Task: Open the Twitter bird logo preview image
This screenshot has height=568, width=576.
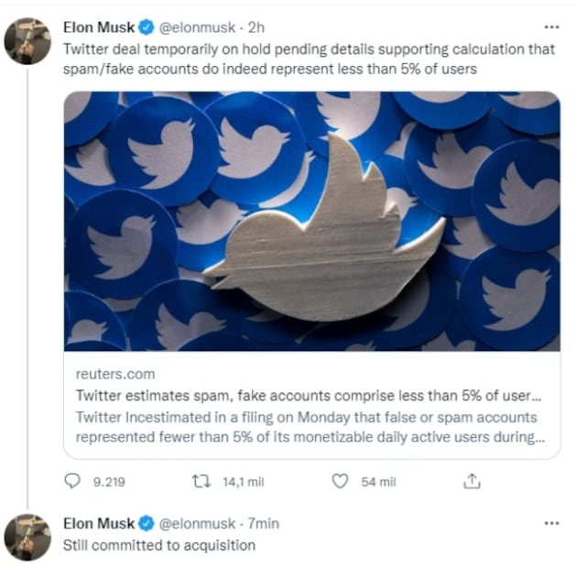Action: click(311, 221)
